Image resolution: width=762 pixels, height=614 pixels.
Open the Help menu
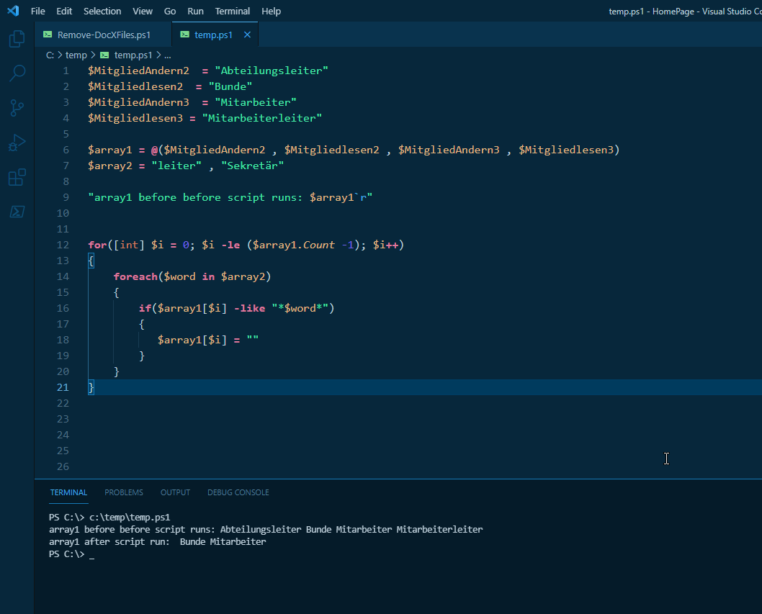tap(271, 11)
